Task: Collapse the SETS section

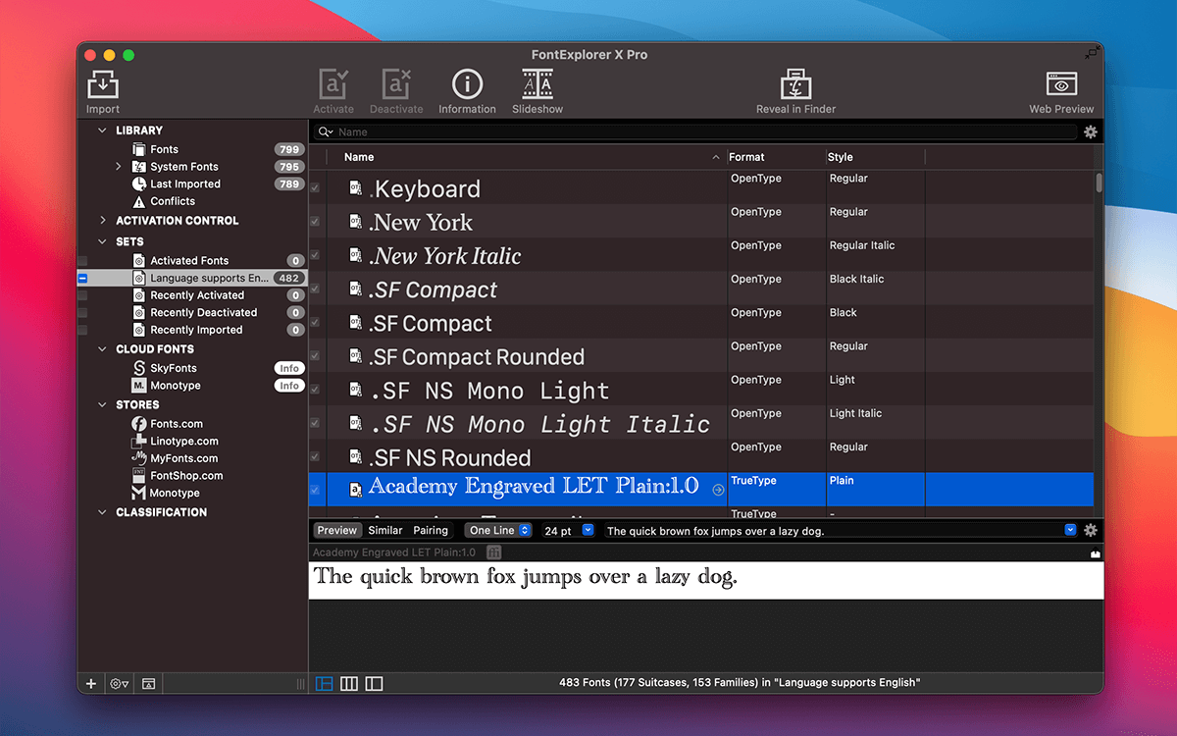Action: pos(103,241)
